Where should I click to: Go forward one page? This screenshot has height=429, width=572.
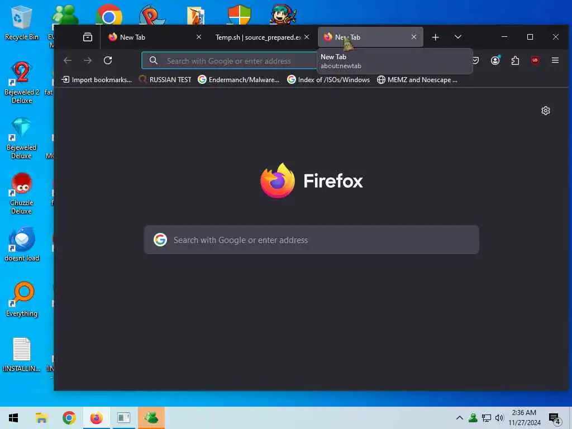88,60
